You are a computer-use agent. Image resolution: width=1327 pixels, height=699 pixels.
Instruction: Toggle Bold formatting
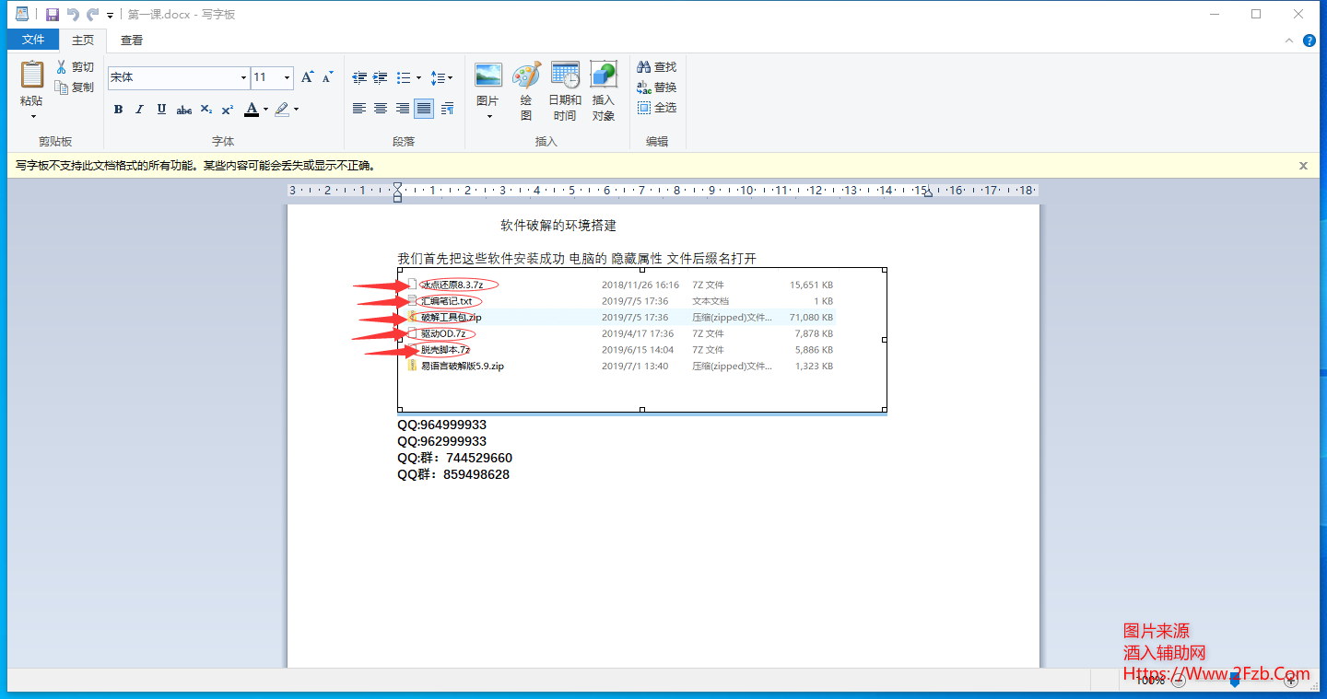click(x=118, y=110)
